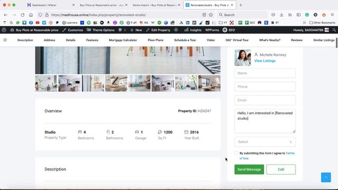
Task: Open Buy Plots at Reasonable price site menu
Action: coord(34,30)
